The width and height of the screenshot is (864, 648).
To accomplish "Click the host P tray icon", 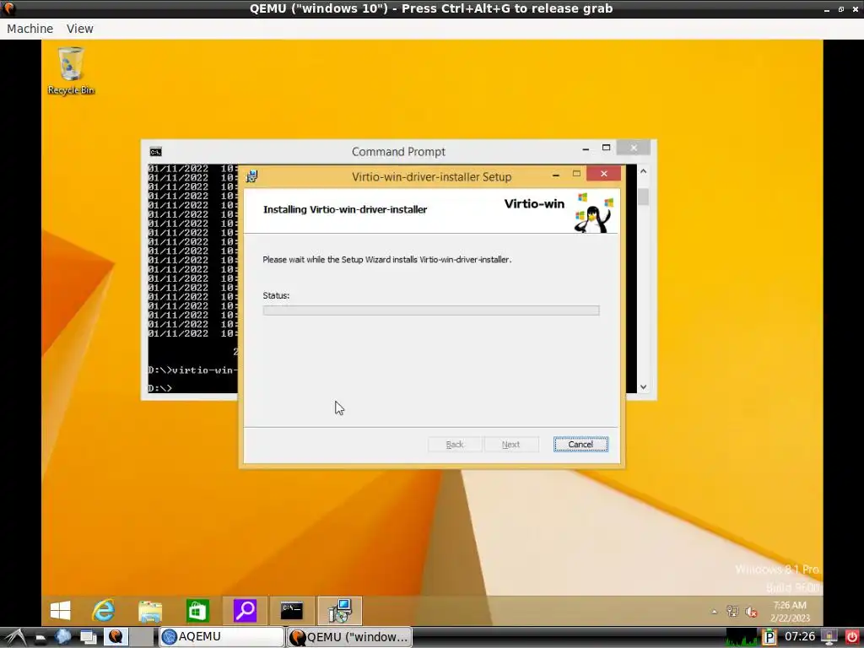I will 769,637.
